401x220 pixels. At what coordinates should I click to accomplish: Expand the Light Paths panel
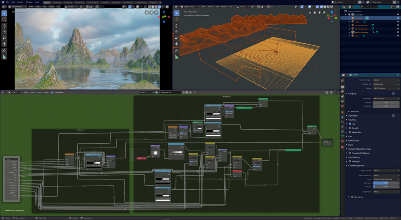(x=353, y=116)
